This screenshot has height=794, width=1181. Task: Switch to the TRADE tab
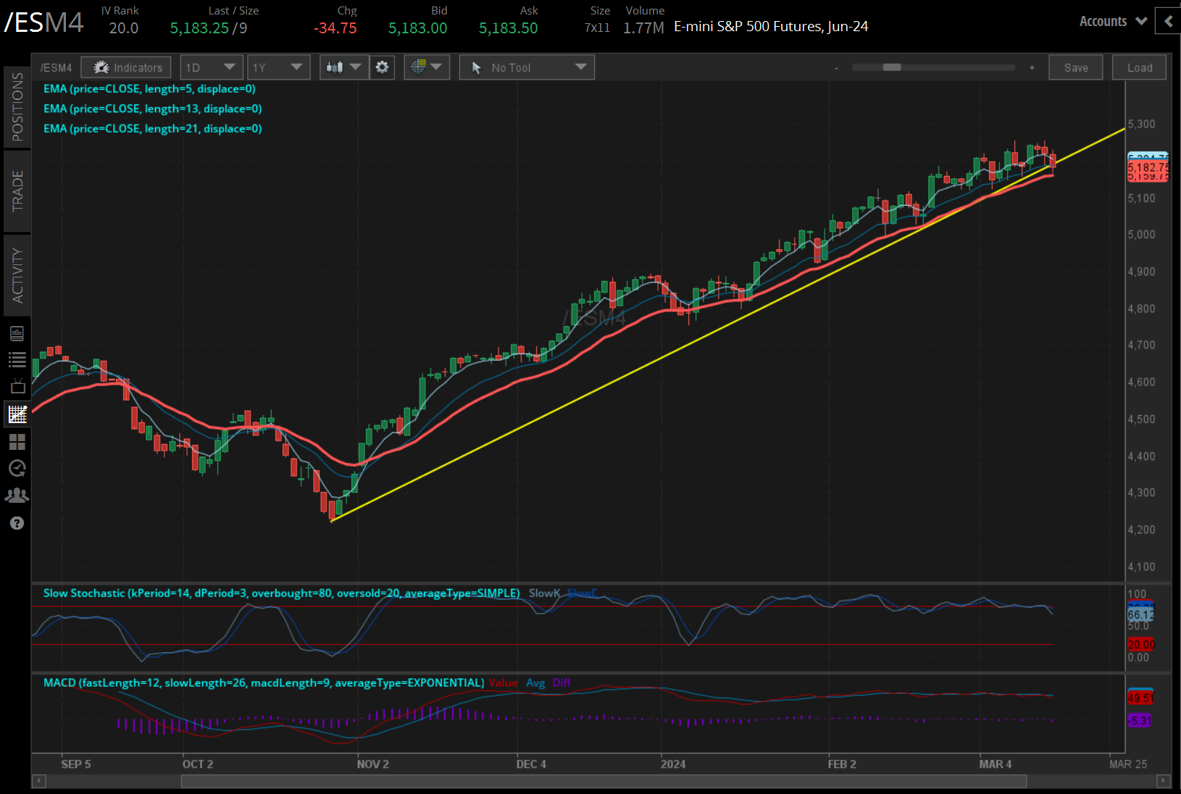(x=17, y=191)
